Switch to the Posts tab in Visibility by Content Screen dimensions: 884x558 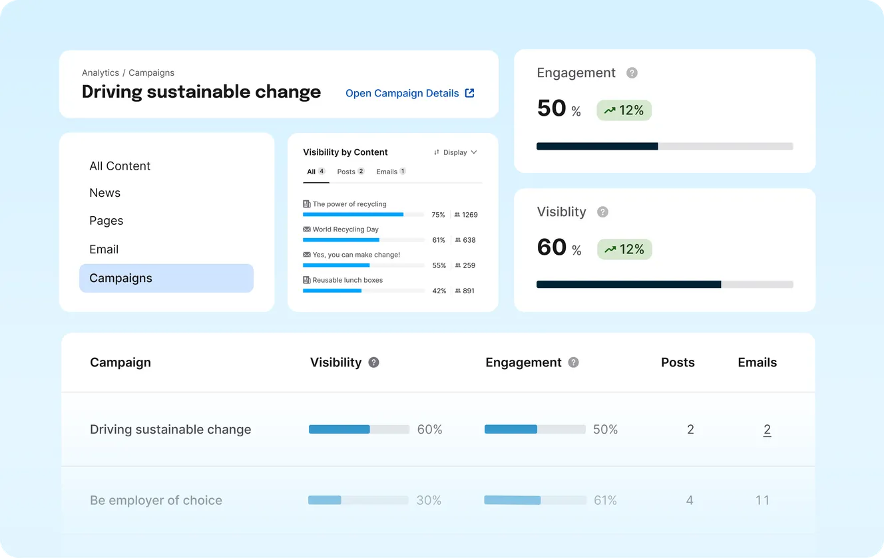click(351, 172)
